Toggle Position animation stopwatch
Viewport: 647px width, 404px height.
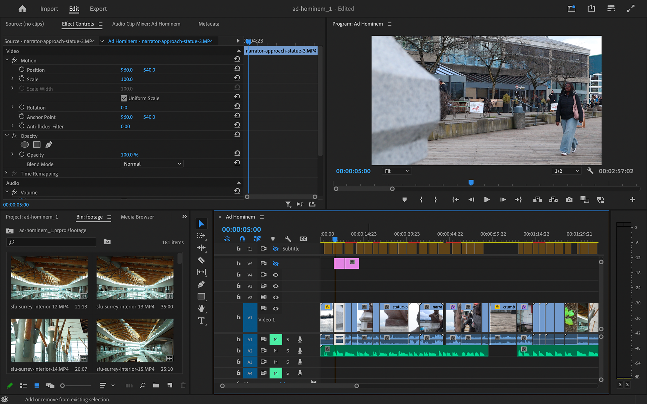pyautogui.click(x=22, y=69)
